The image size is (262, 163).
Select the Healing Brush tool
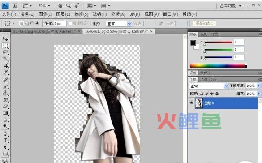click(5, 80)
